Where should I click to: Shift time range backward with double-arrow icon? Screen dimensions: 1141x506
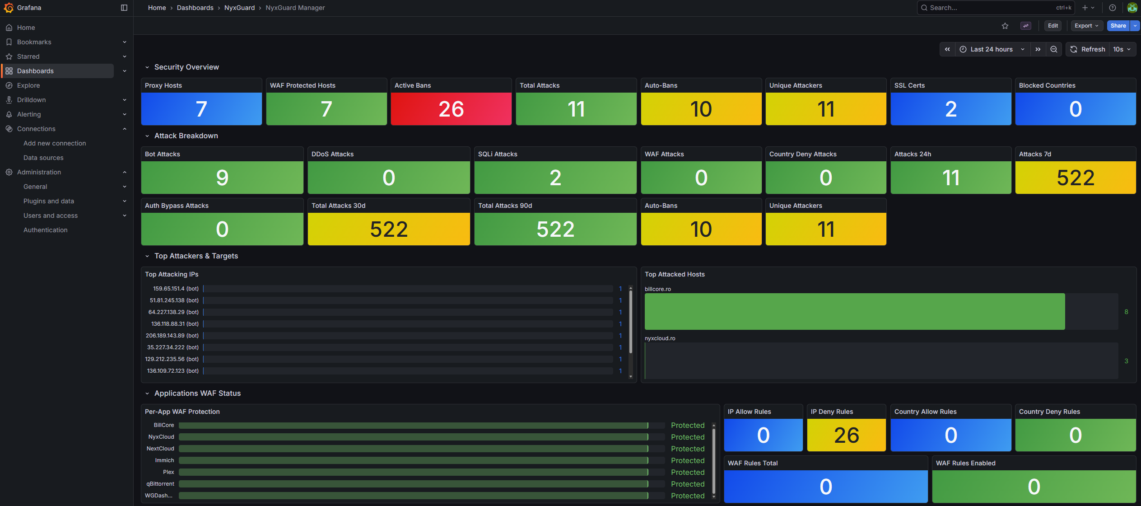(947, 49)
